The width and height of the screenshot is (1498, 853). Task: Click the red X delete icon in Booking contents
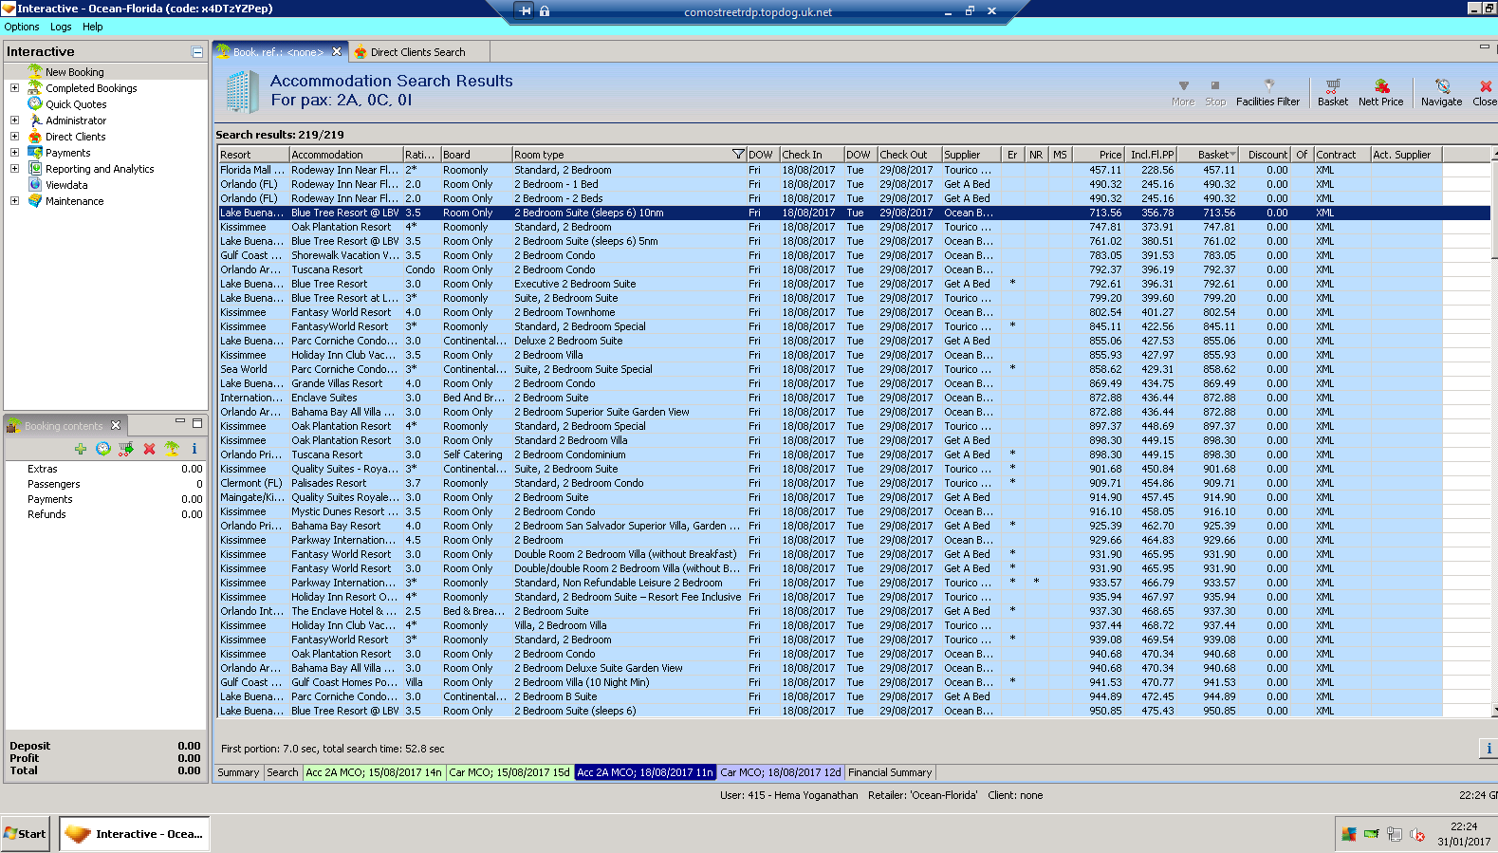click(x=149, y=449)
